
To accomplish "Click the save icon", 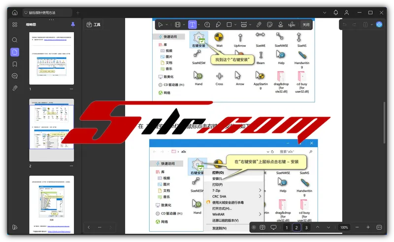I will 365,25.
